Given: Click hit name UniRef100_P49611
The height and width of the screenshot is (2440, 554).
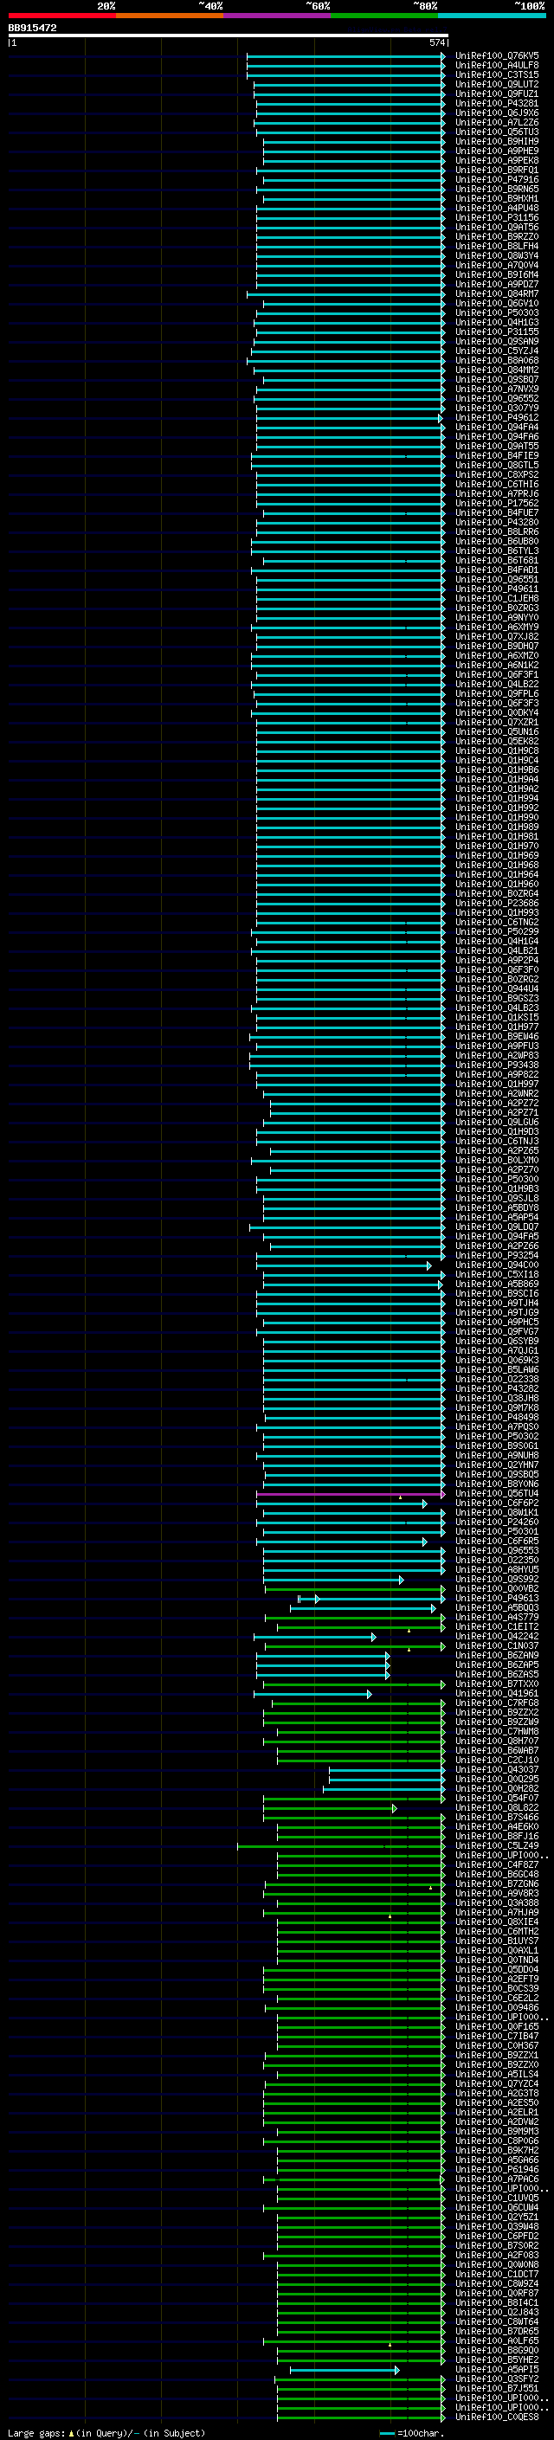Looking at the screenshot, I should pos(497,589).
